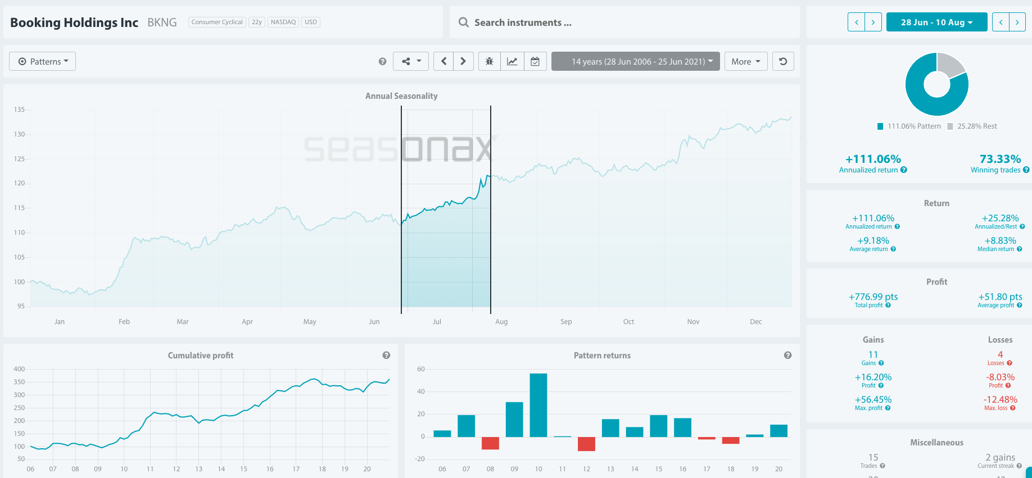Image resolution: width=1032 pixels, height=478 pixels.
Task: Open the Patterns dropdown
Action: [x=43, y=61]
